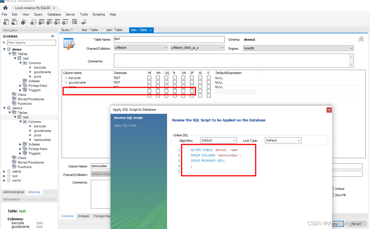Open the utf8mb4 charset dropdown
The image size is (370, 229).
coord(141,48)
